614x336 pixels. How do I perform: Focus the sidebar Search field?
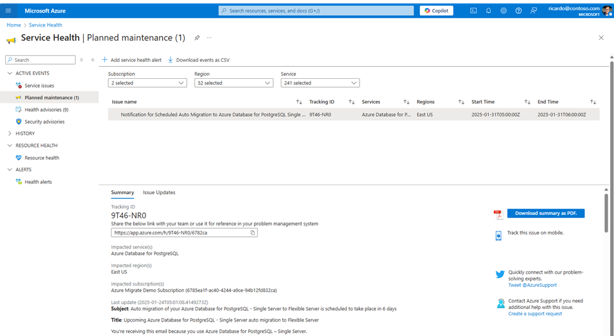(x=40, y=60)
